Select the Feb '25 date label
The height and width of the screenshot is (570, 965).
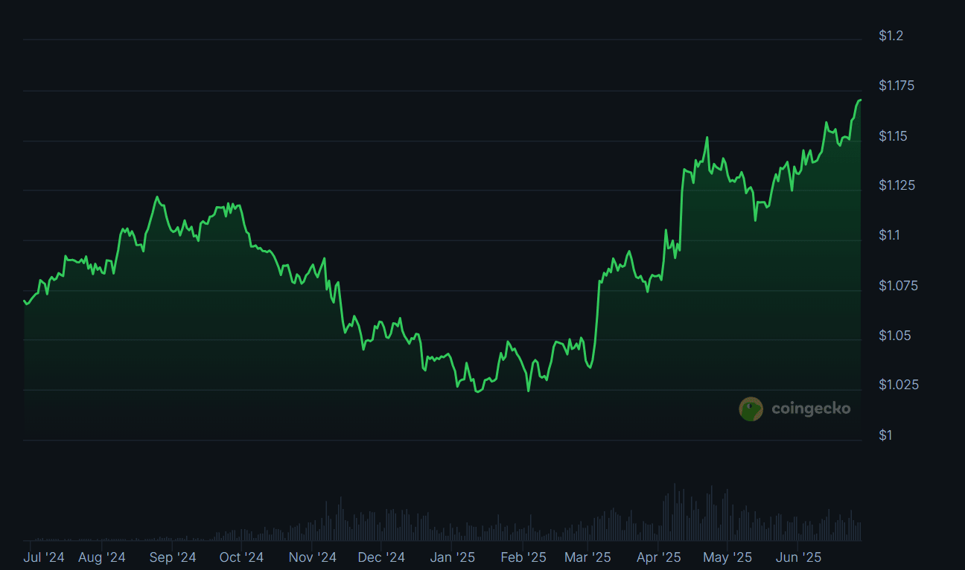point(523,557)
